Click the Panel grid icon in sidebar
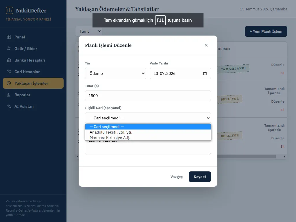This screenshot has width=296, height=222. pos(9,37)
